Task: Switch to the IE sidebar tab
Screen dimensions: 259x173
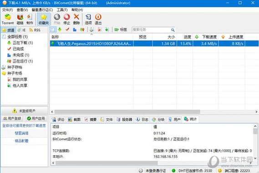Action: tap(22, 30)
